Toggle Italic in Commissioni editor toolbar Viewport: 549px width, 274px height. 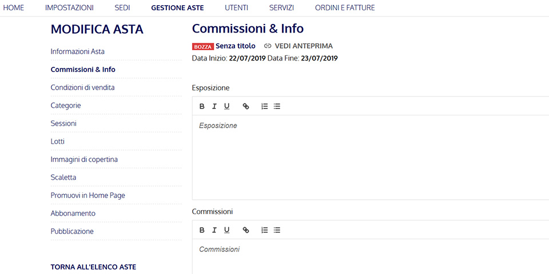[x=214, y=230]
